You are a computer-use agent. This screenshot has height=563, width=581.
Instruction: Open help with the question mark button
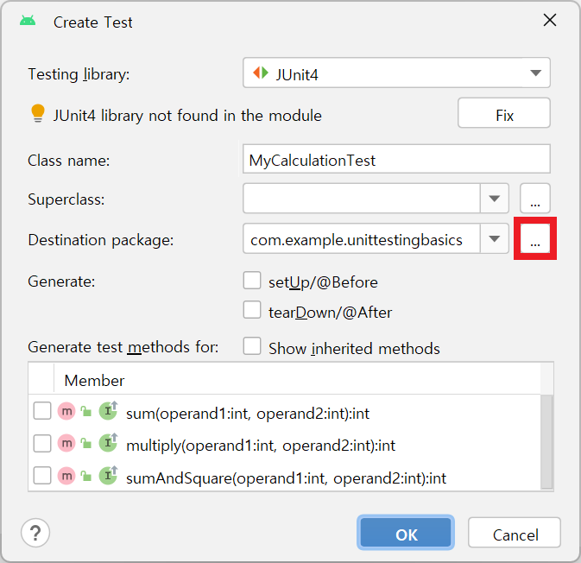coord(35,533)
